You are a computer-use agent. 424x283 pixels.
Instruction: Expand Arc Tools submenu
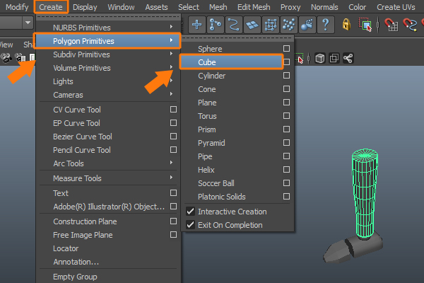[x=172, y=163]
